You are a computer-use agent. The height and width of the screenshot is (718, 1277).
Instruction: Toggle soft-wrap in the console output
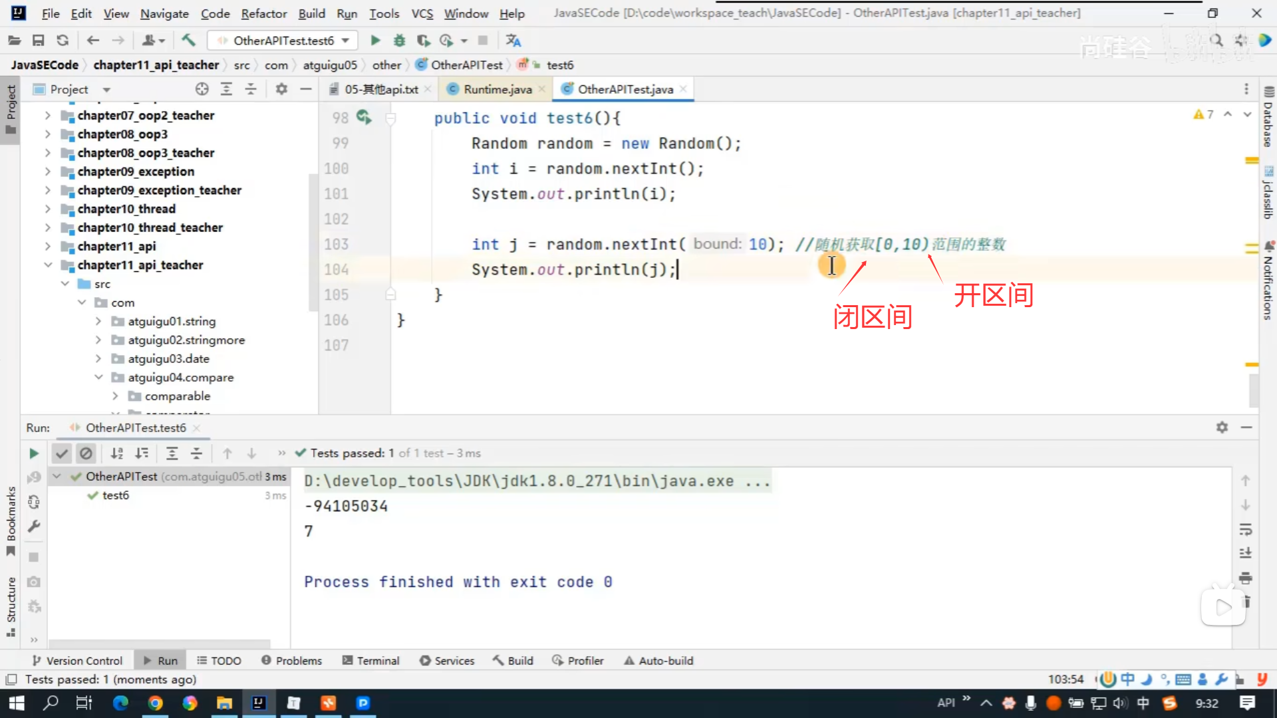(x=1246, y=529)
